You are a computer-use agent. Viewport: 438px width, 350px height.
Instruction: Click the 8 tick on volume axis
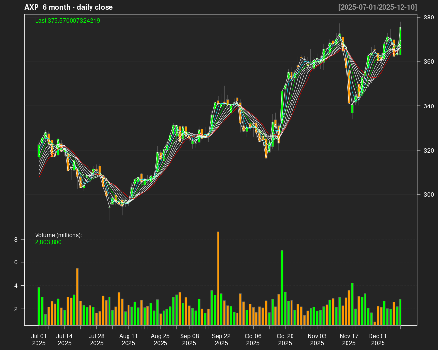(x=16, y=240)
